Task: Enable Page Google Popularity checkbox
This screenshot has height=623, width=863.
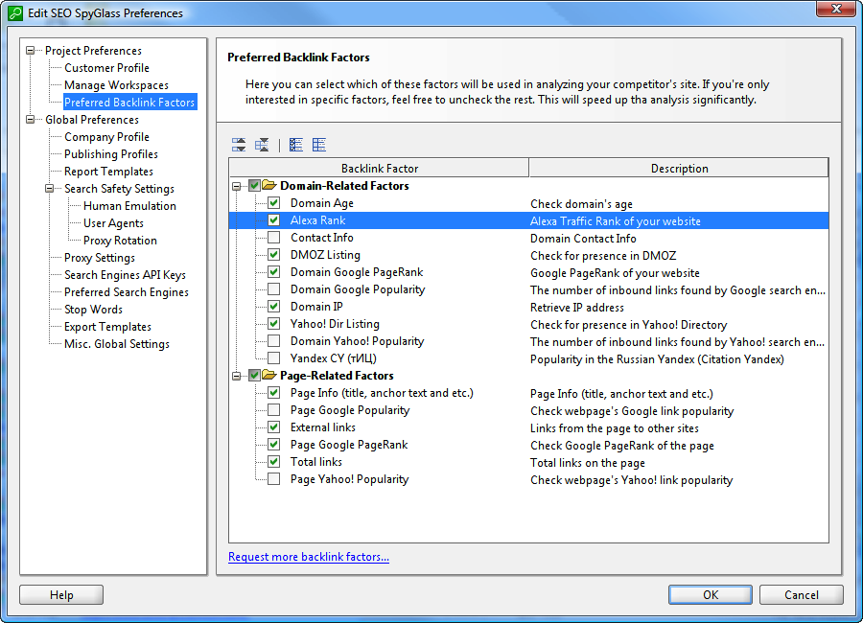Action: 273,409
